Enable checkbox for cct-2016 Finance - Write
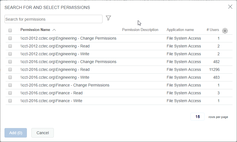This screenshot has height=142, width=237. (10, 101)
